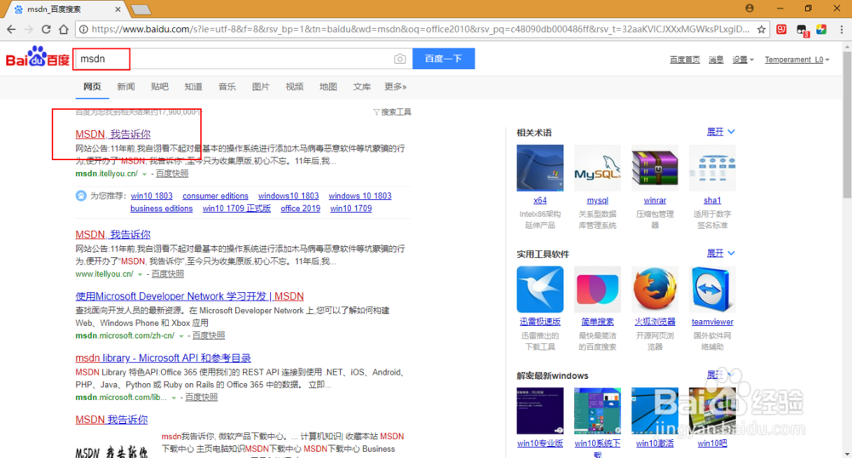
Task: Click the consumer editions suggestion link
Action: 216,196
